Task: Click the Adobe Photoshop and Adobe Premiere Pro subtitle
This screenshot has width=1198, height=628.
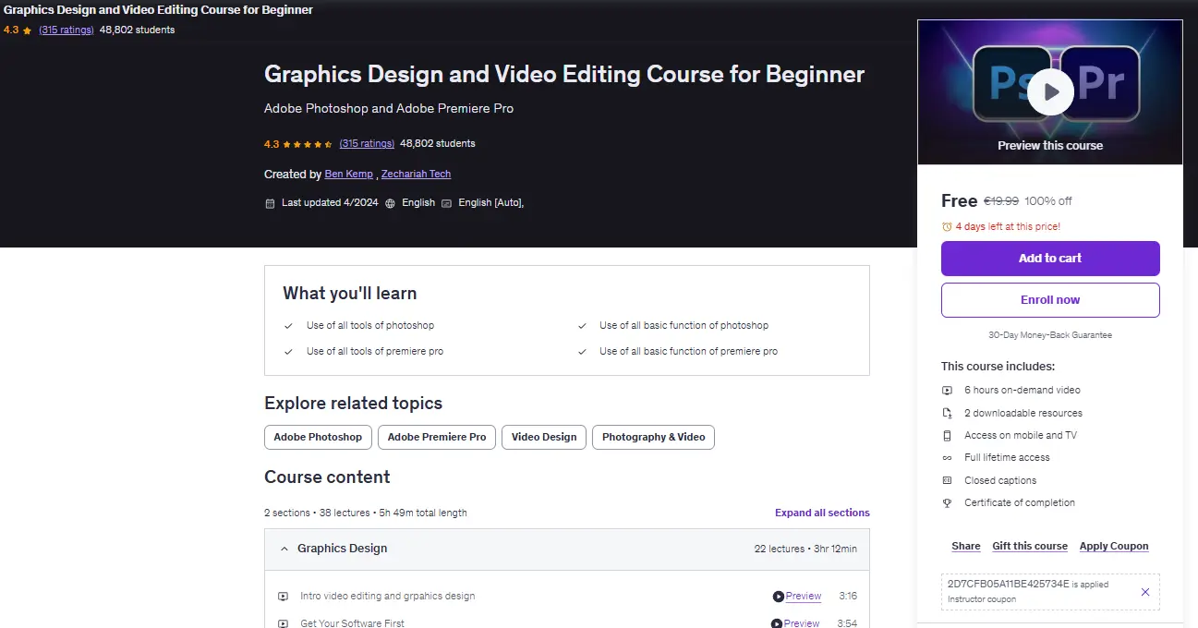Action: (x=389, y=109)
